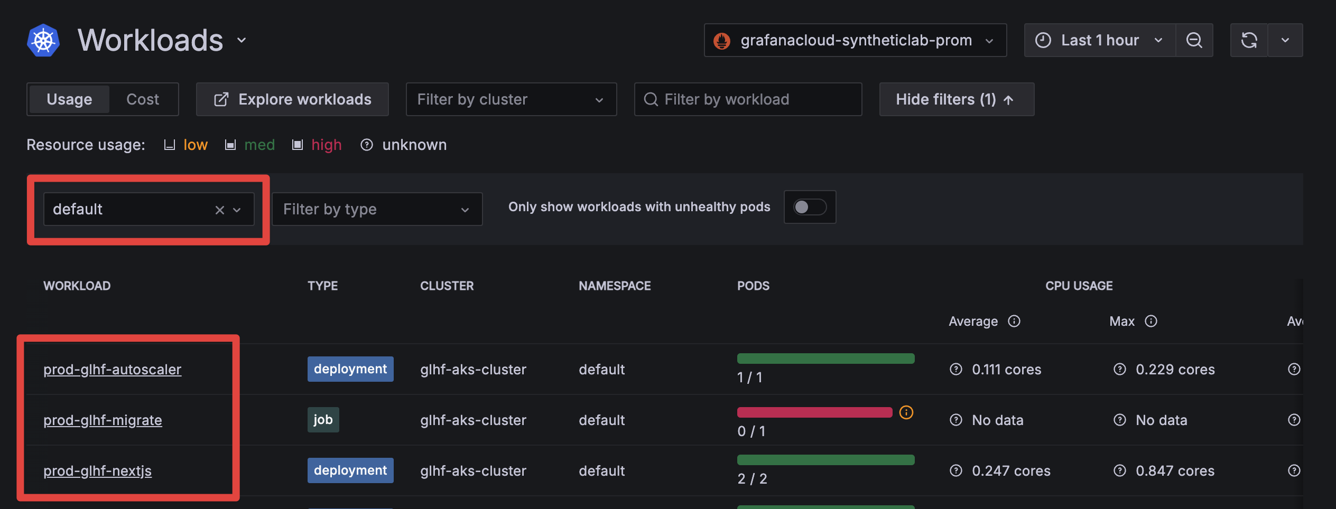Click the red pods bar for prod-glhf-migrate

coord(814,412)
